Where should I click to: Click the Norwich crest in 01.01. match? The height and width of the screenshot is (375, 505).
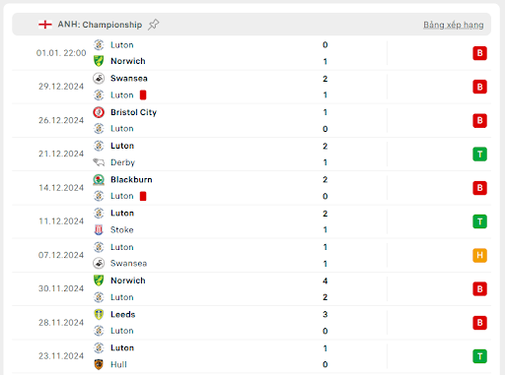[99, 61]
